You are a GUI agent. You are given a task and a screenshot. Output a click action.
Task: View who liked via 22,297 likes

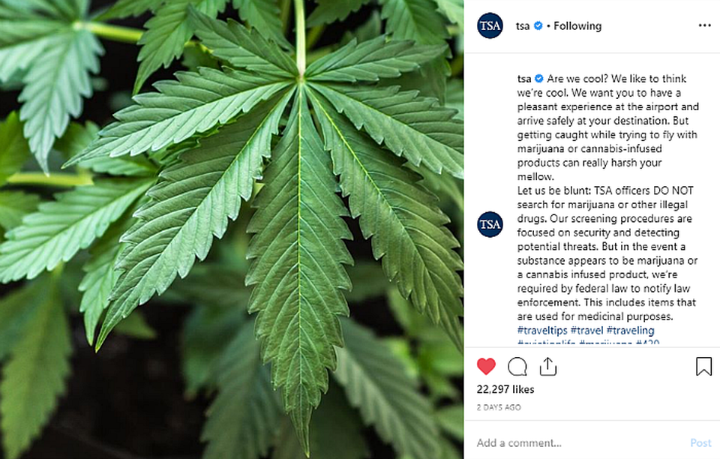pyautogui.click(x=505, y=390)
